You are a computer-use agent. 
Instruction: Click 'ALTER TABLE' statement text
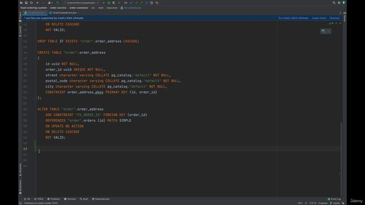tap(48, 109)
